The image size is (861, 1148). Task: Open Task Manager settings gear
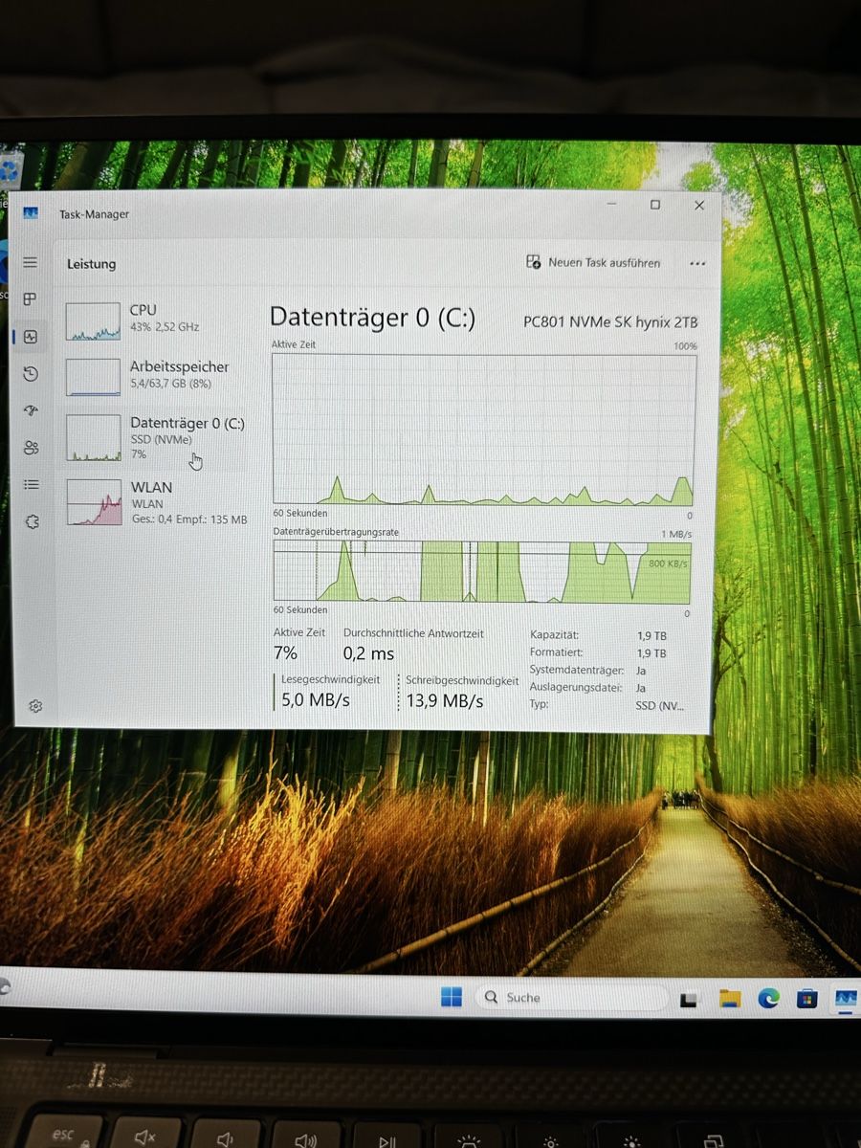click(x=35, y=706)
